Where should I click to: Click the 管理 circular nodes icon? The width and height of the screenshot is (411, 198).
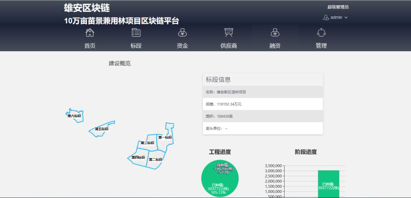pyautogui.click(x=321, y=33)
